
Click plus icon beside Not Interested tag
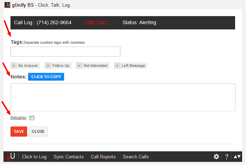(x=79, y=66)
